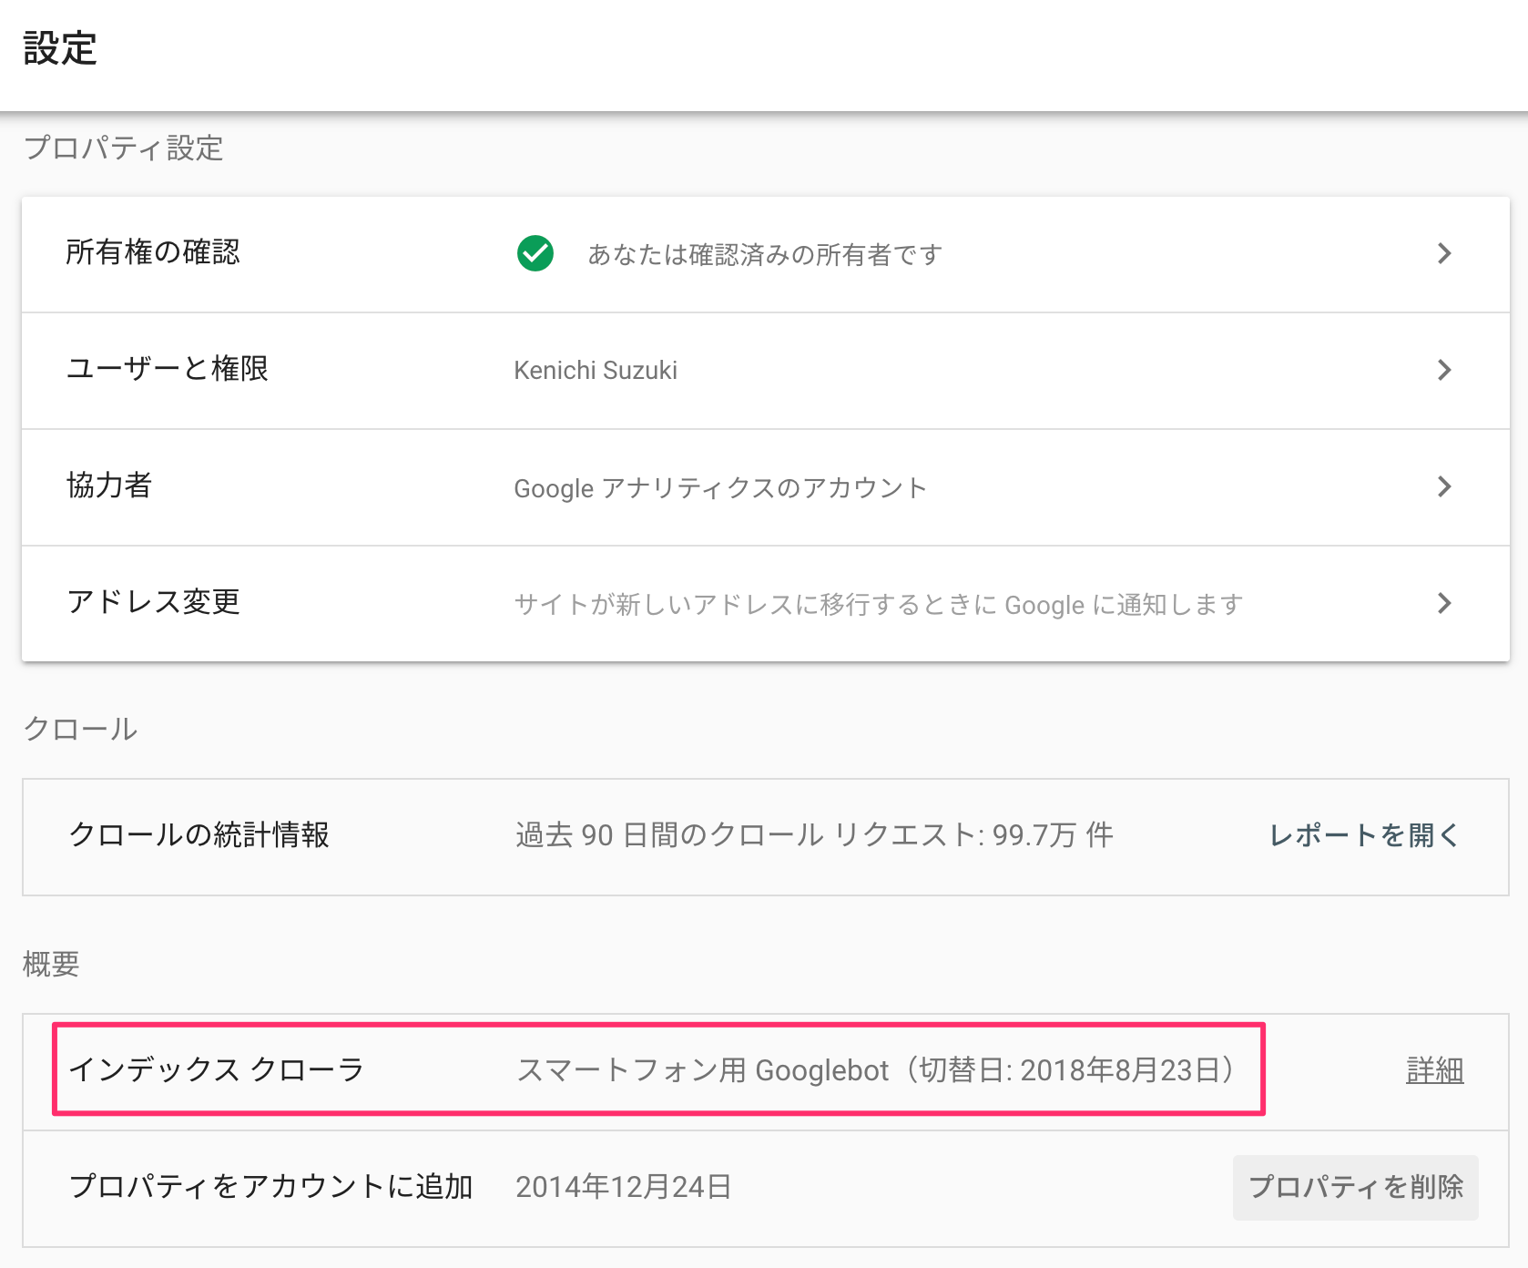Click the Kenichi Suzuki user name
Screen dimensions: 1528x1268
(x=596, y=370)
